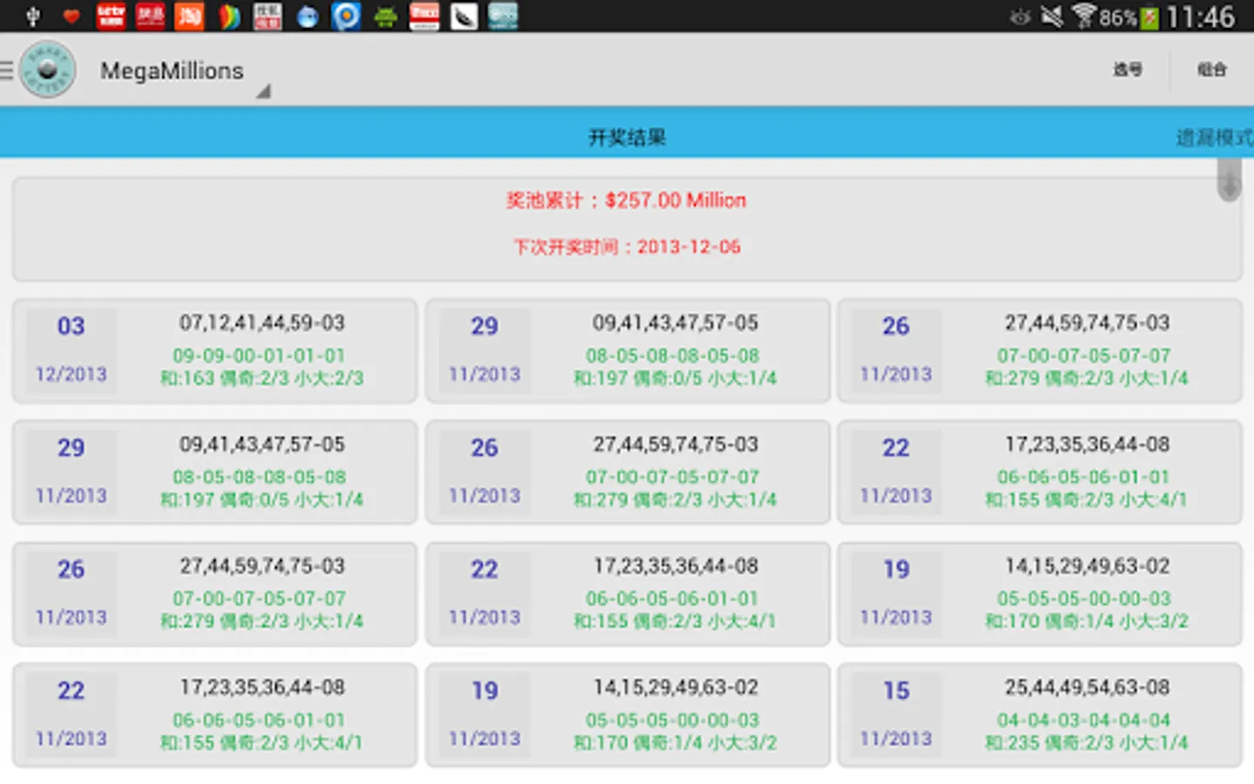Open the 选号 number picker
Viewport: 1254px width, 784px height.
pos(1127,70)
